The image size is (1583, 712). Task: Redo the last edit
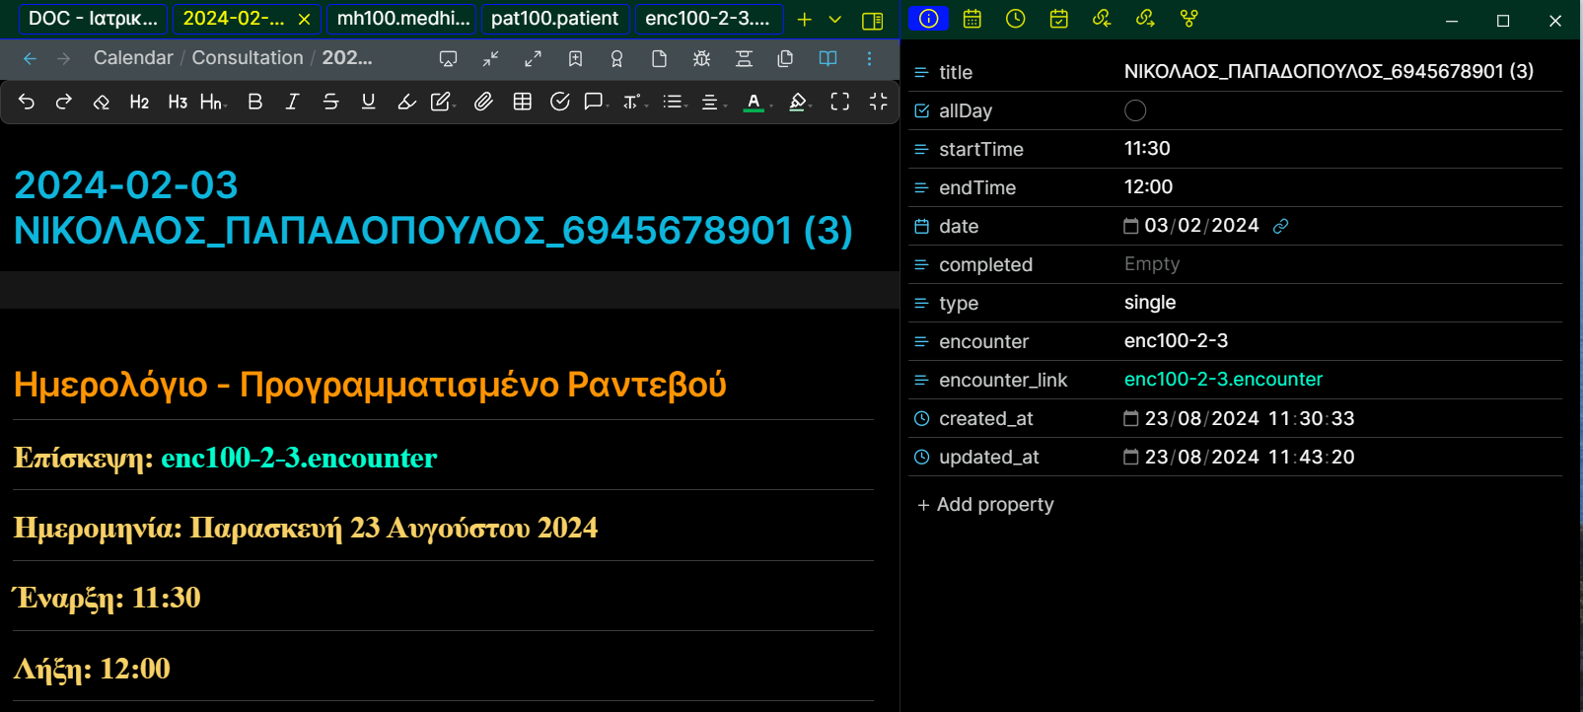coord(64,102)
